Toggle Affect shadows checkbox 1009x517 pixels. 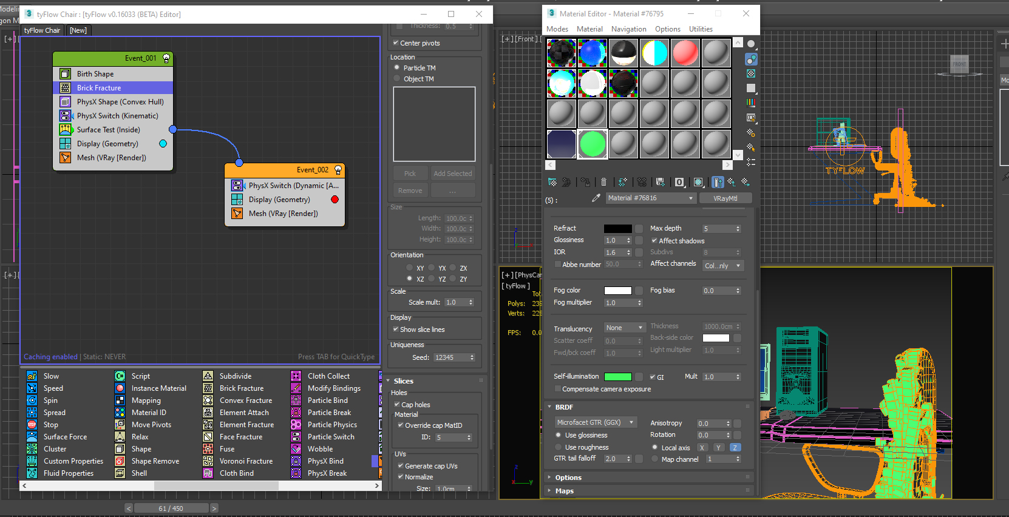click(x=654, y=240)
